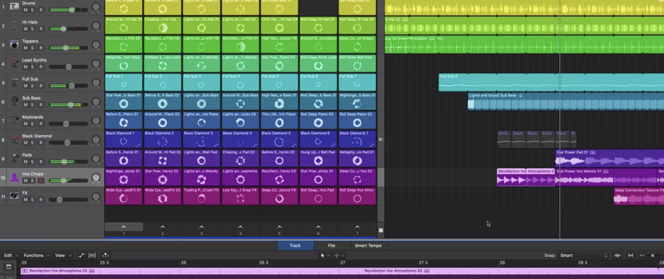Trigger scene 7 with its arrow

pos(357,227)
